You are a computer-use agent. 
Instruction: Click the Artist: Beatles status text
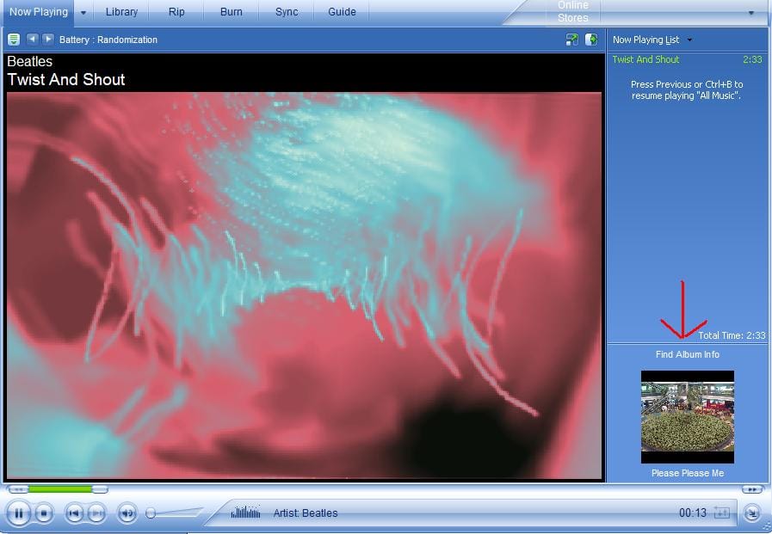point(306,513)
